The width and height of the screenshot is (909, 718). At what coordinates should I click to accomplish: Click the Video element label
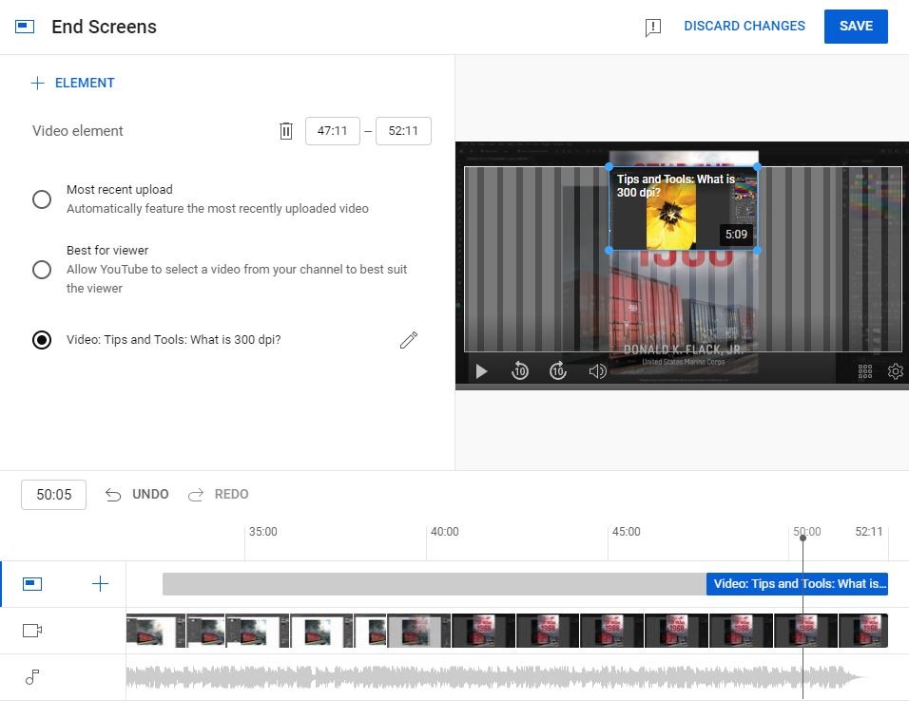(x=78, y=131)
